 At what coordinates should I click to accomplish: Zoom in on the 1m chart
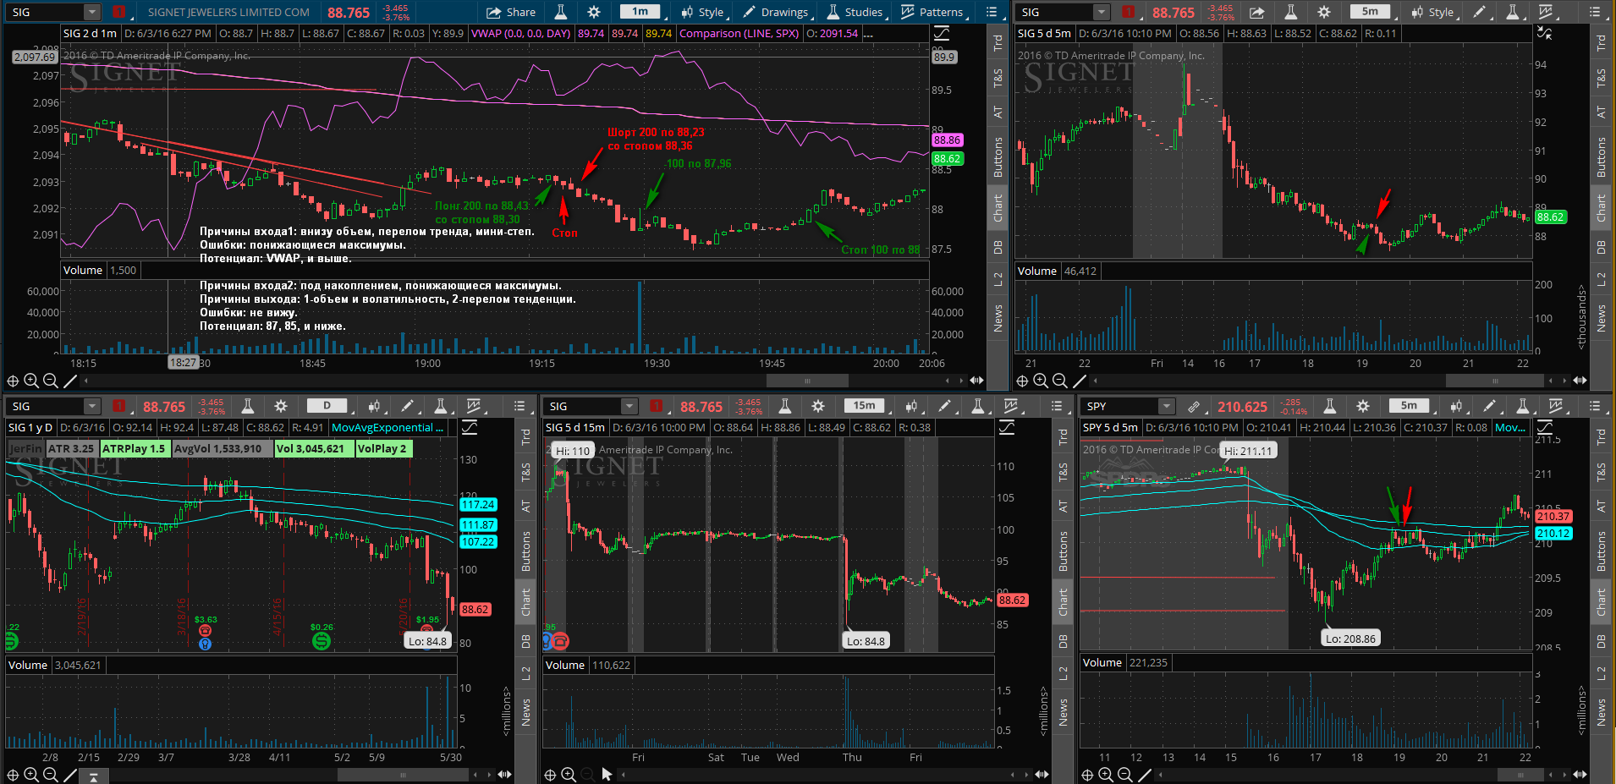tap(31, 381)
